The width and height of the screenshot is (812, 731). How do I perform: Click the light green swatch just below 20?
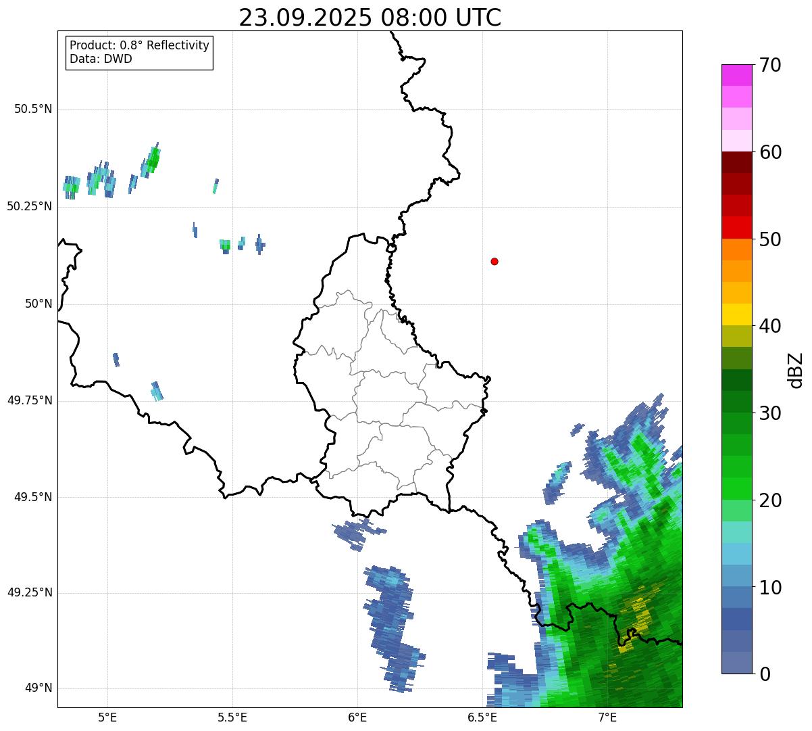point(736,510)
